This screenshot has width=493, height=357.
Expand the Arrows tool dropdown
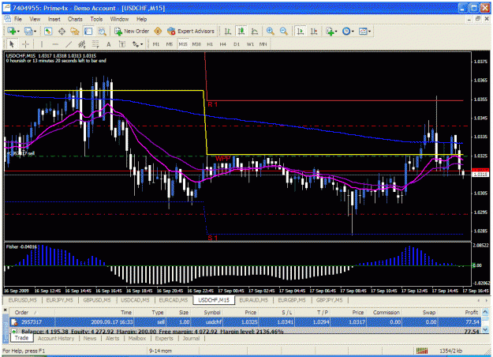pos(141,44)
